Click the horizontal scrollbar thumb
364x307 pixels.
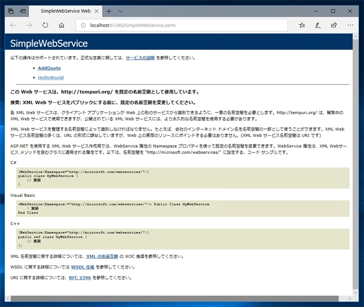[175, 298]
